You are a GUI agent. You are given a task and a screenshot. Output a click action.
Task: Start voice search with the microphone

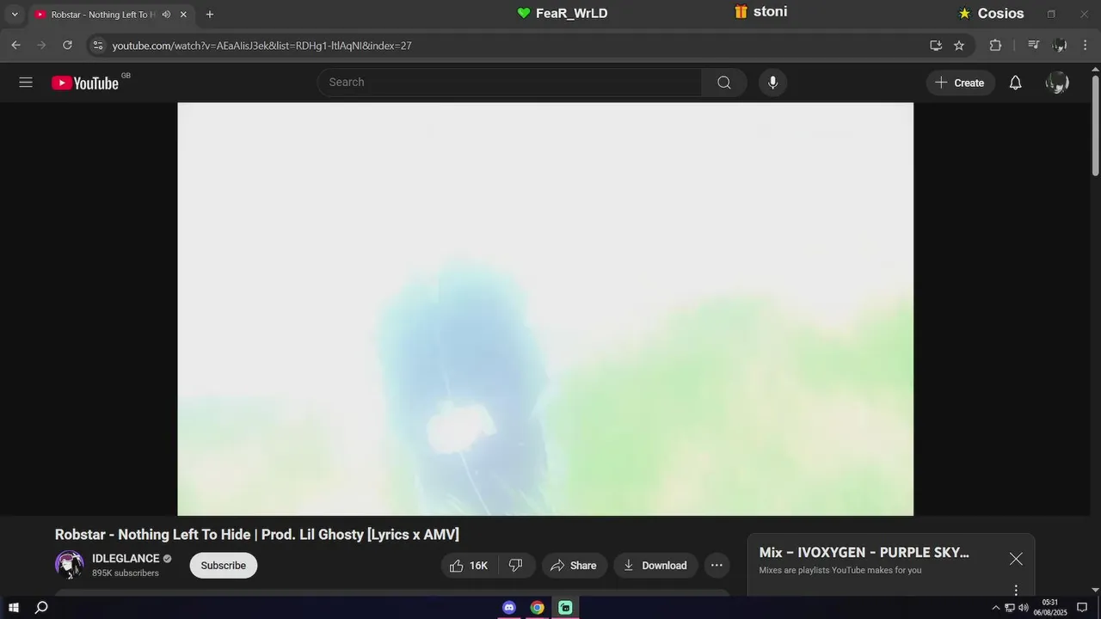tap(772, 83)
